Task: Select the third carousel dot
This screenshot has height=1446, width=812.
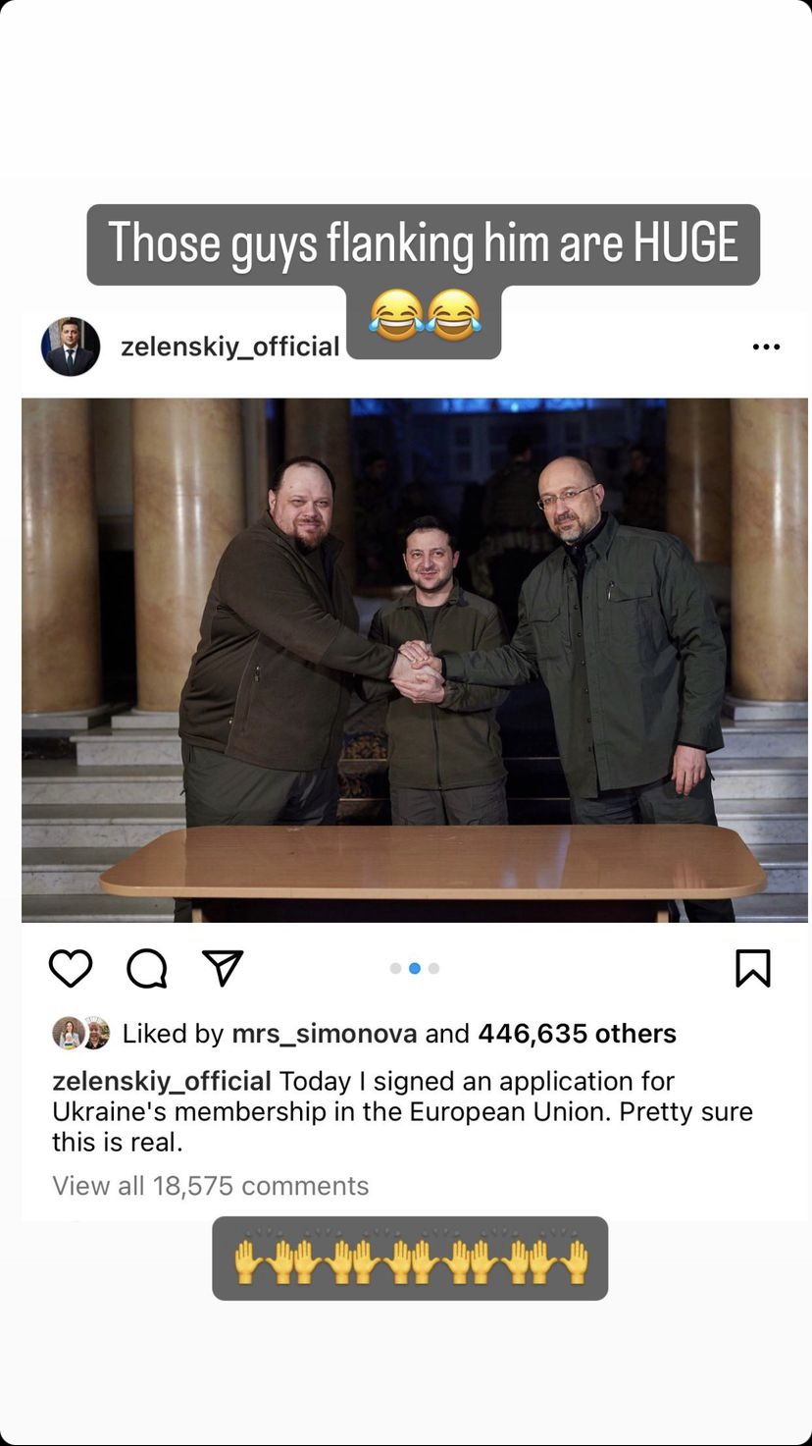Action: click(433, 968)
